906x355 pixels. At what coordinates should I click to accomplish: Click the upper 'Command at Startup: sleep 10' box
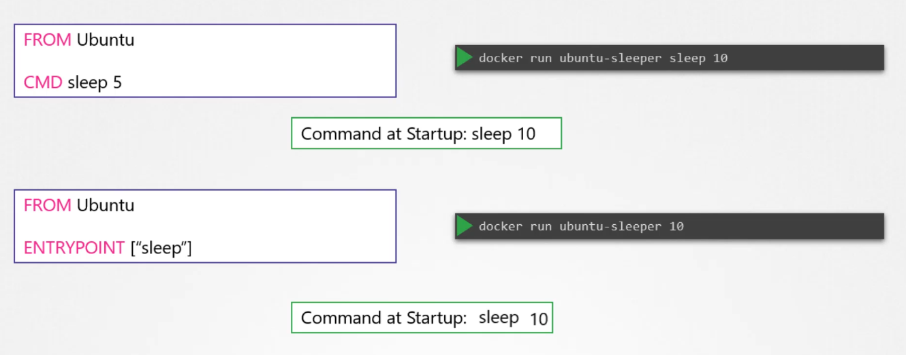(x=426, y=134)
